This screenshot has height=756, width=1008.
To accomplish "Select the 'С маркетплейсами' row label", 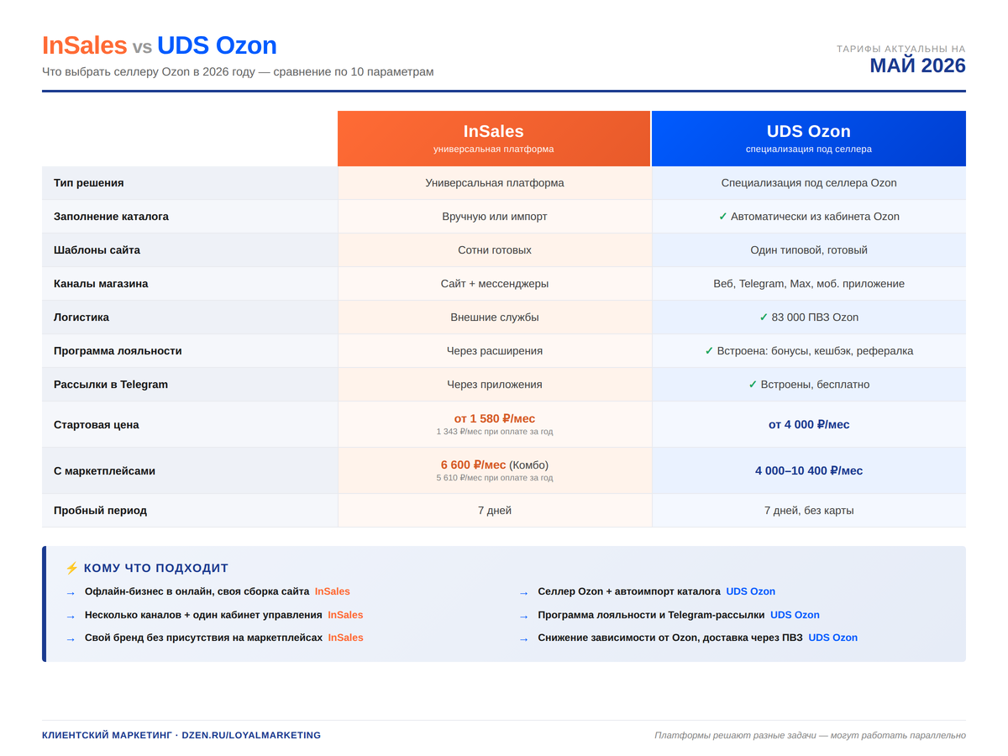I will click(x=104, y=471).
